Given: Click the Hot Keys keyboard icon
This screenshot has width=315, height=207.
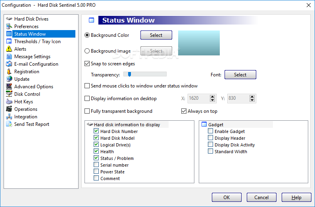Looking at the screenshot, I should coord(9,102).
